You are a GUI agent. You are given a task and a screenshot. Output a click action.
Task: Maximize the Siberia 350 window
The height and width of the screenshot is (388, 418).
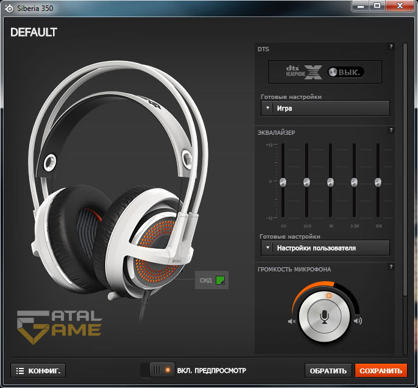(x=377, y=6)
